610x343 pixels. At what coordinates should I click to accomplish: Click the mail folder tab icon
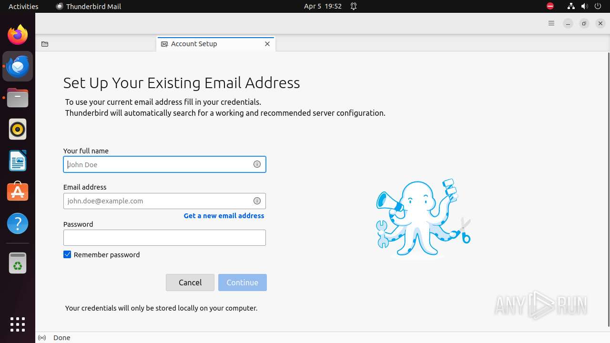point(45,44)
